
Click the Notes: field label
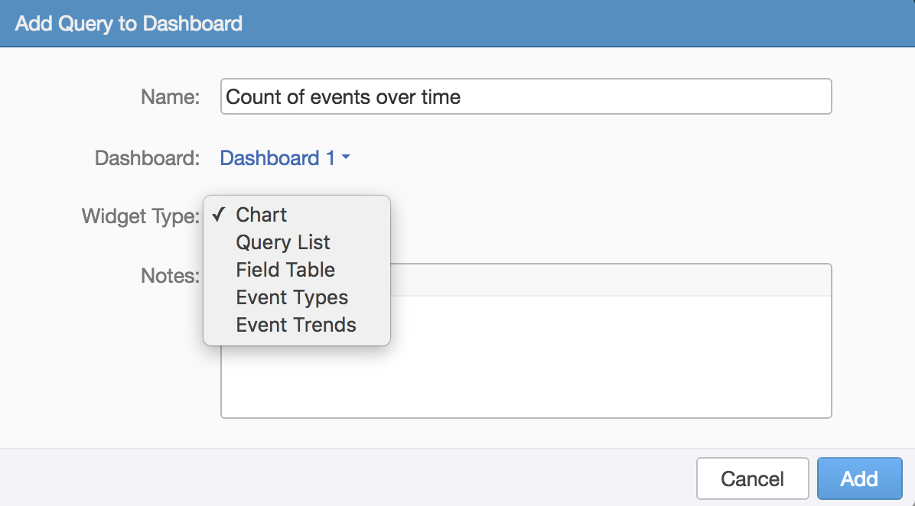tap(170, 276)
